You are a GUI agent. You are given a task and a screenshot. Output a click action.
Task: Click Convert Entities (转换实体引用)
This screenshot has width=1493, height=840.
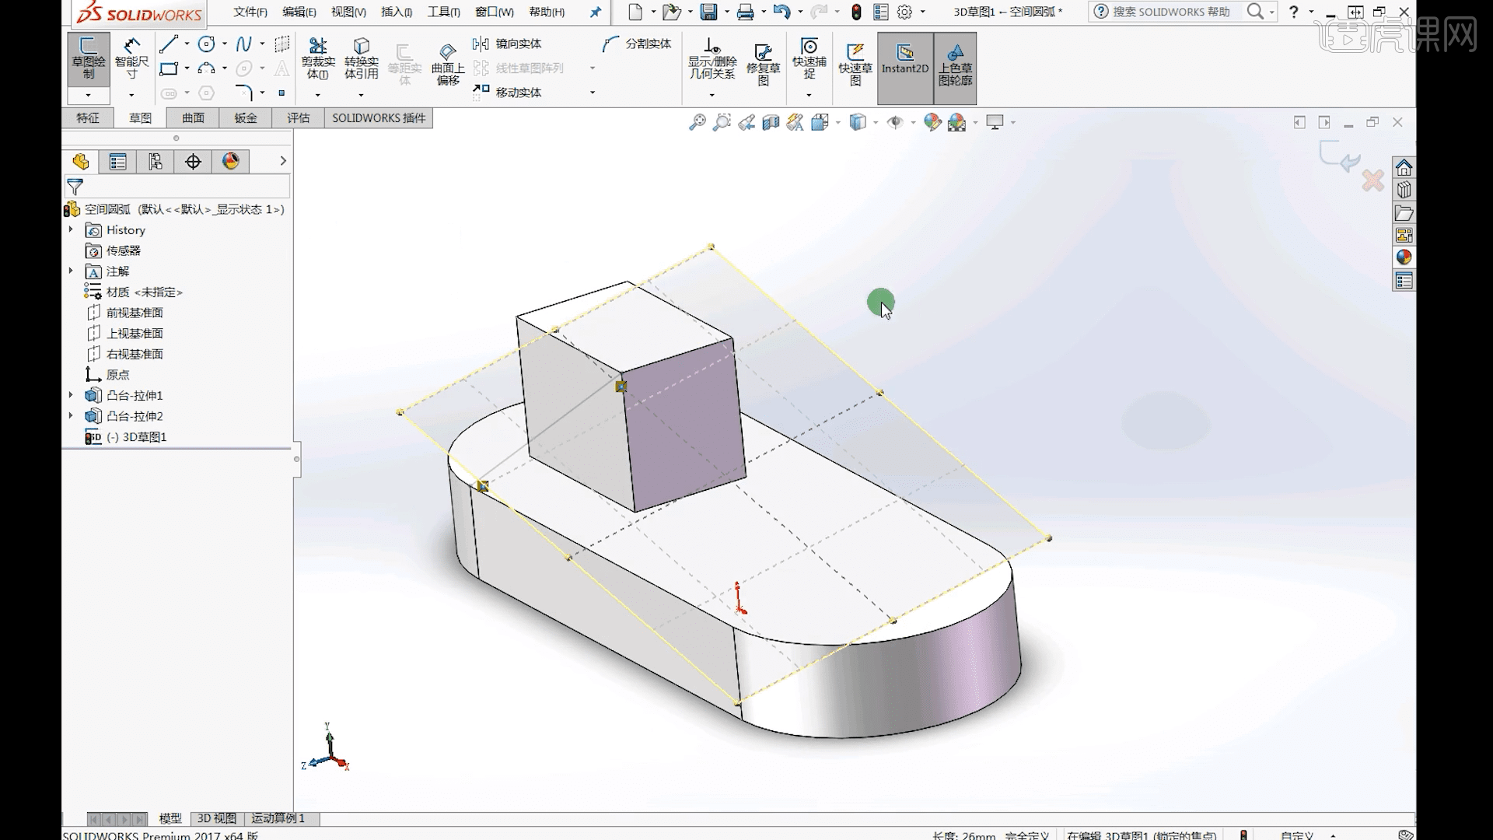(360, 57)
